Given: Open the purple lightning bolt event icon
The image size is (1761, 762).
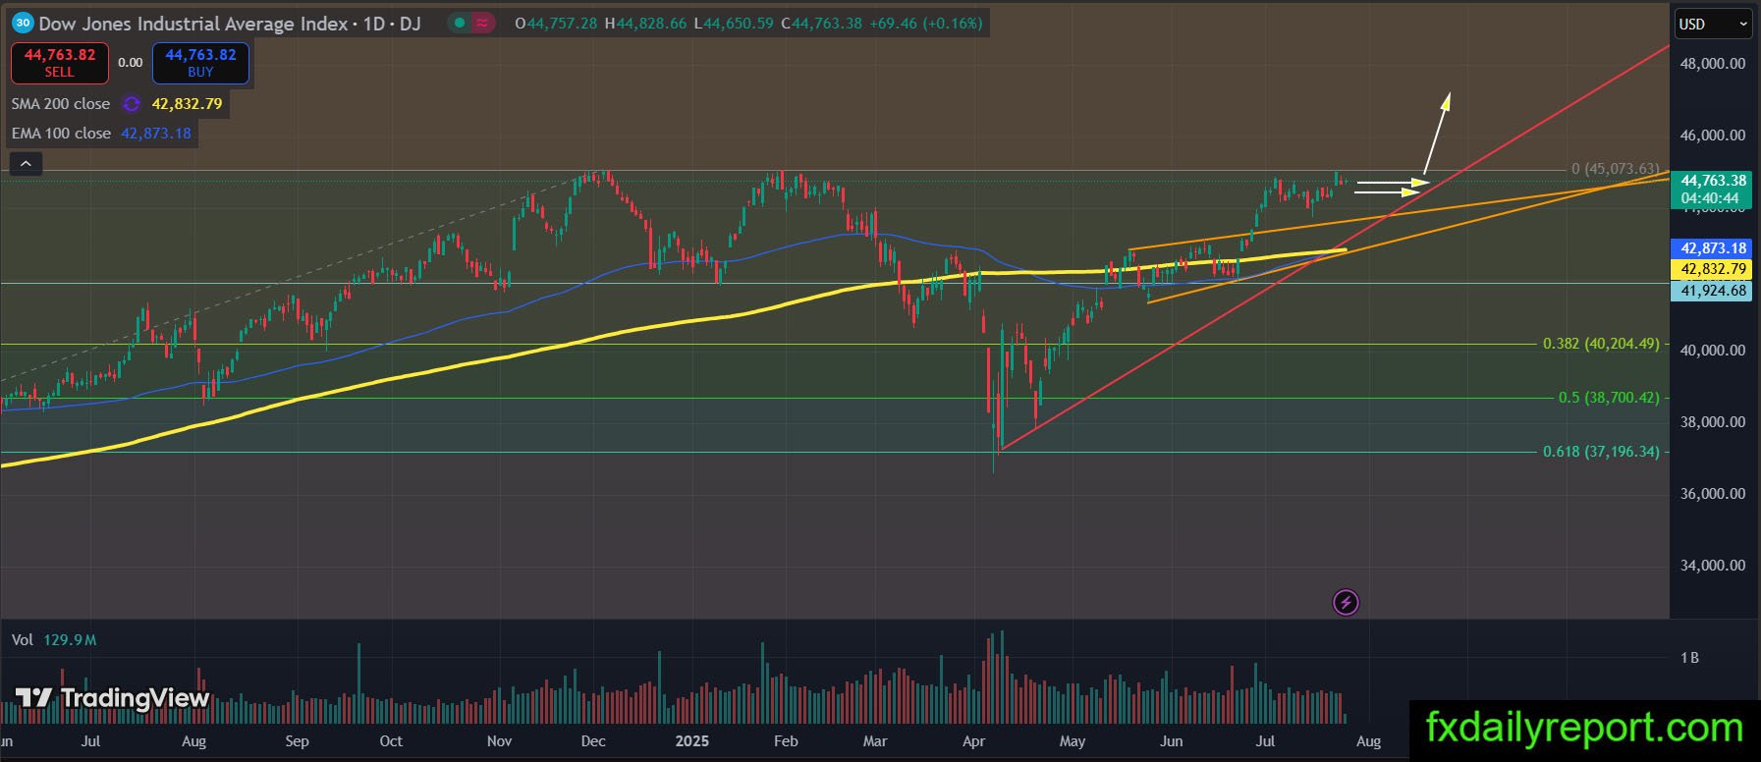Looking at the screenshot, I should point(1346,602).
